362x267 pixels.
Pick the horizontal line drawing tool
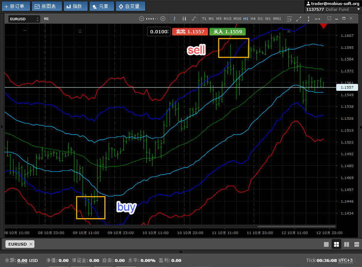pos(318,19)
